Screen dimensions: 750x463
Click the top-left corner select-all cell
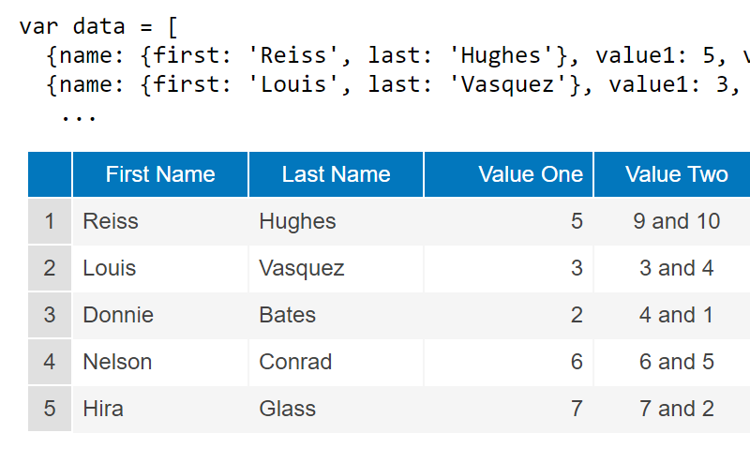tap(50, 174)
